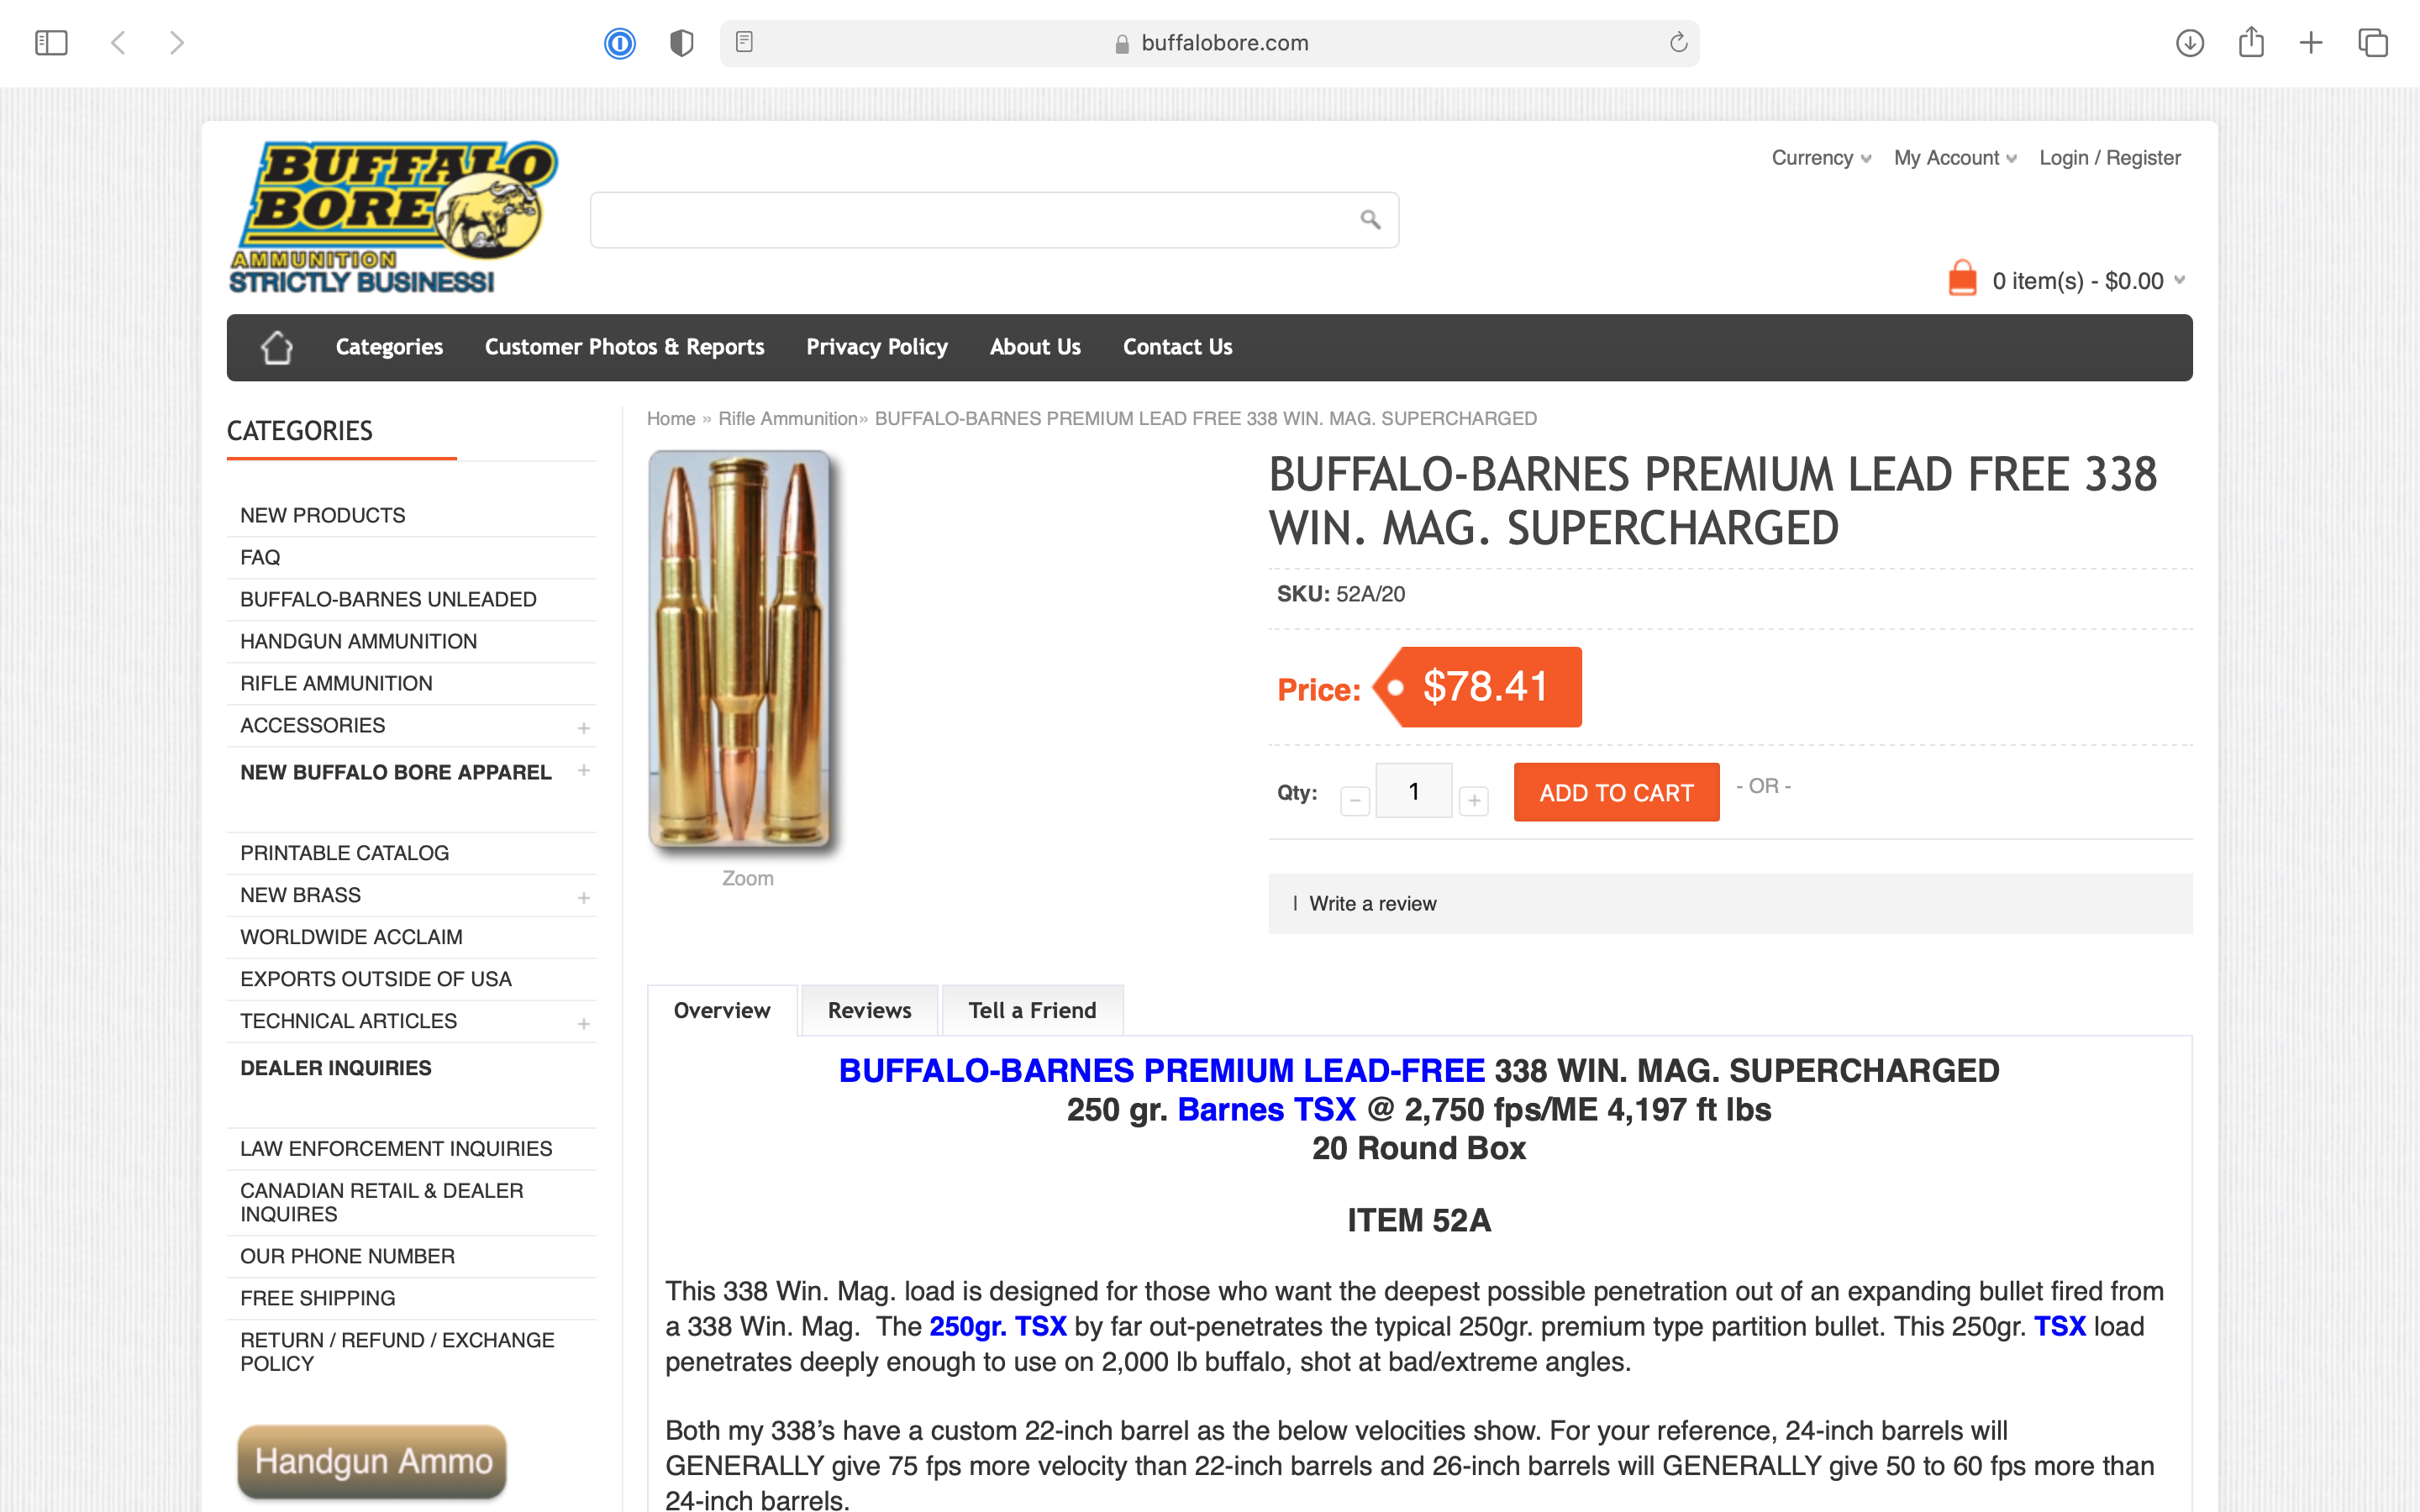Decrease quantity with minus stepper

click(1355, 800)
